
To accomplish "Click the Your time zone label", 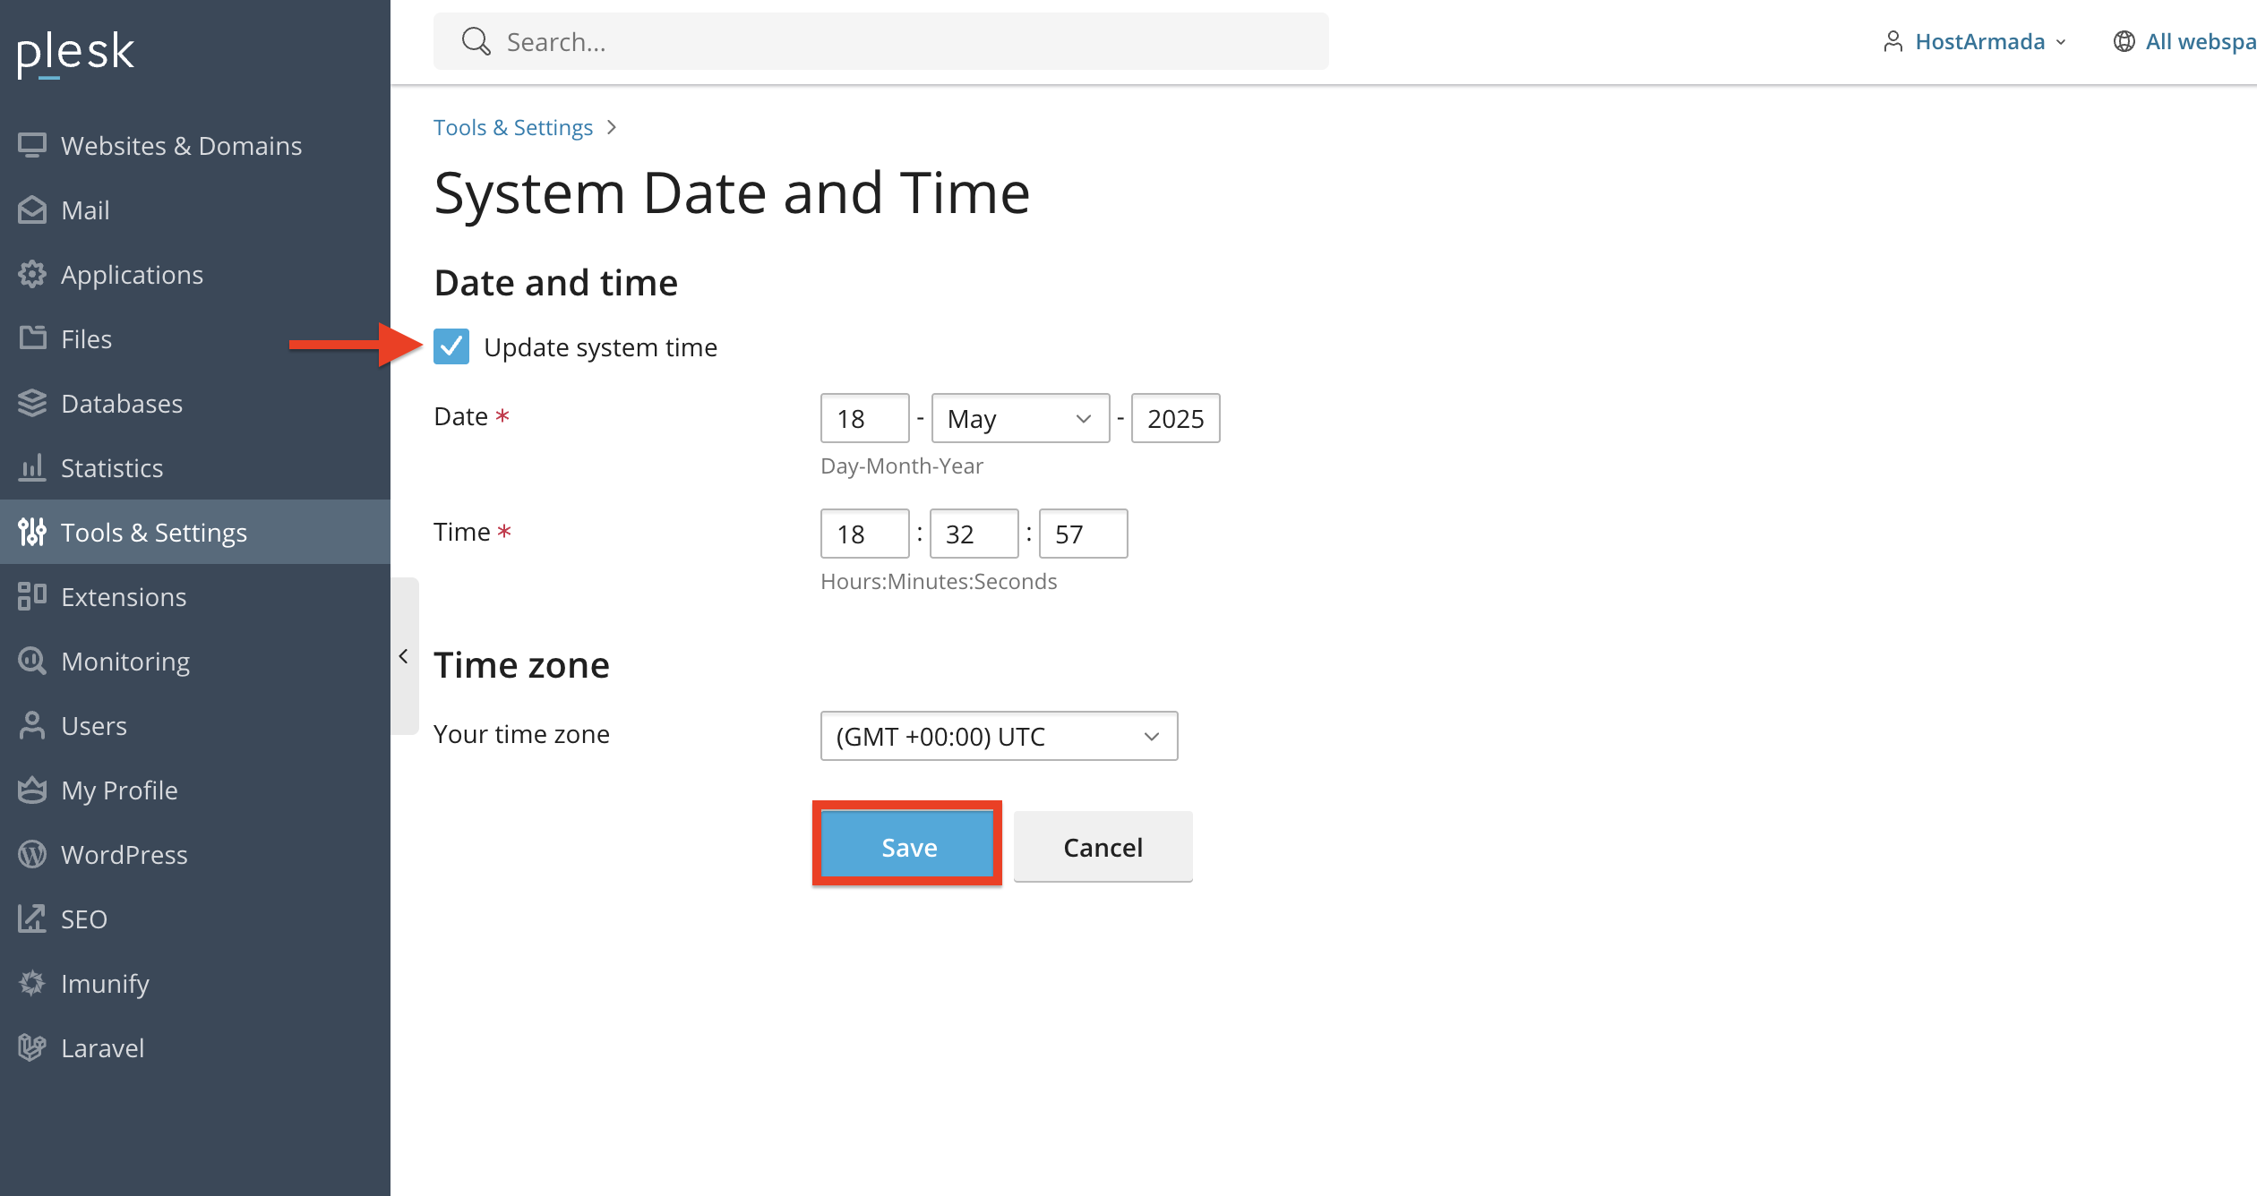I will [x=521, y=734].
